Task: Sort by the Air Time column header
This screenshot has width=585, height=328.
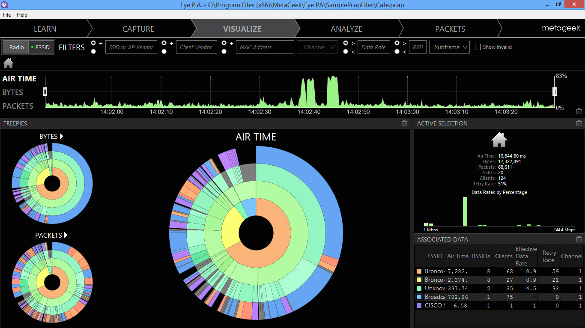Action: [458, 256]
